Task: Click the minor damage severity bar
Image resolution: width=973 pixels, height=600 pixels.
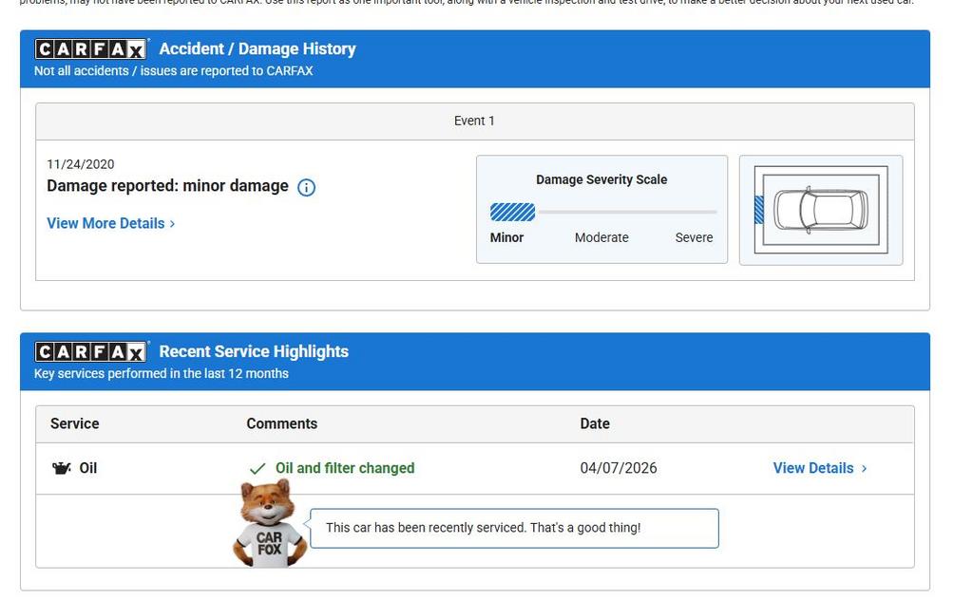Action: pyautogui.click(x=512, y=212)
